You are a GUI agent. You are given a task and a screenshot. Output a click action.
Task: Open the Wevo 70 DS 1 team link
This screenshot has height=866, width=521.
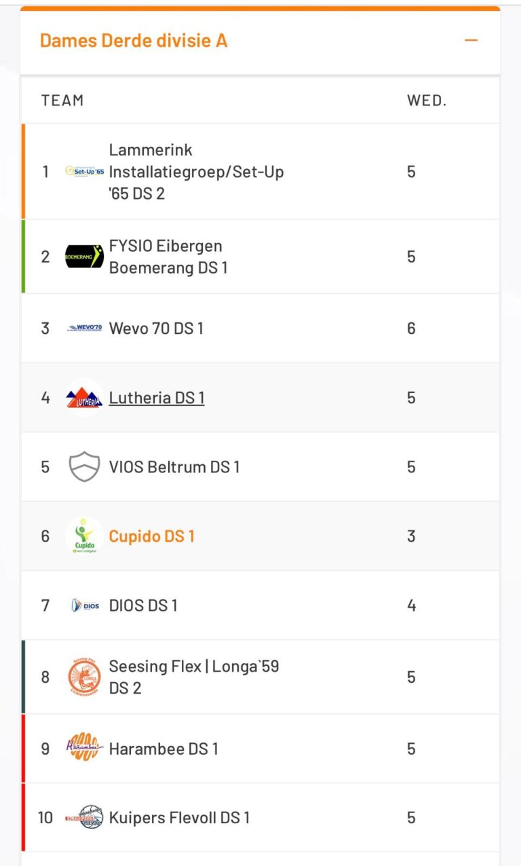coord(156,328)
